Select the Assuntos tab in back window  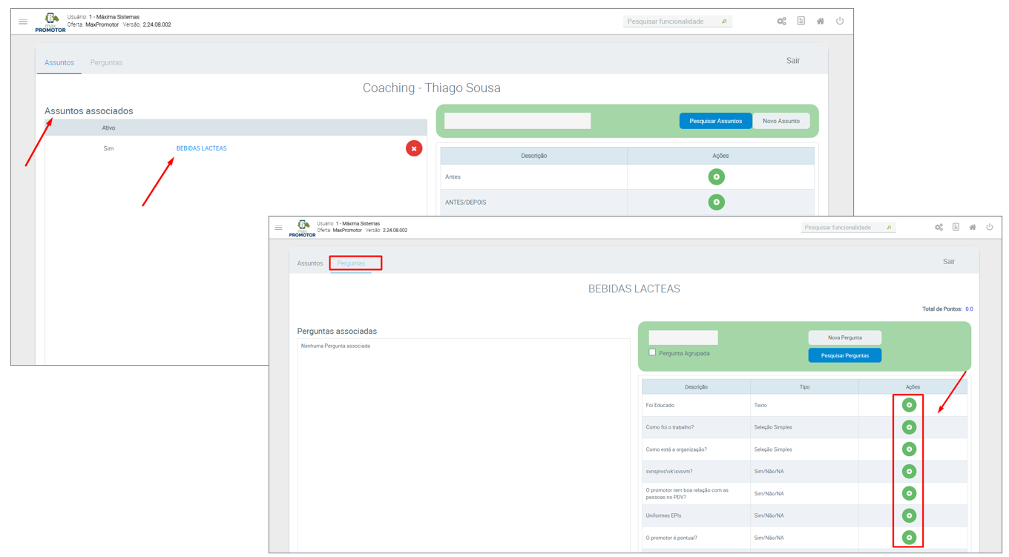tap(59, 63)
